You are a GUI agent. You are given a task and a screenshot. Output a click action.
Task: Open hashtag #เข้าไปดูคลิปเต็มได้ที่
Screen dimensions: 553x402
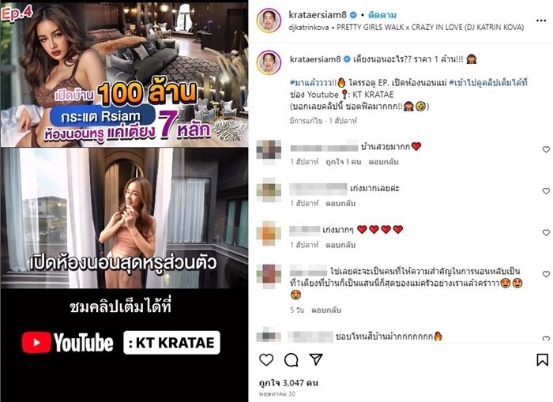tap(488, 83)
